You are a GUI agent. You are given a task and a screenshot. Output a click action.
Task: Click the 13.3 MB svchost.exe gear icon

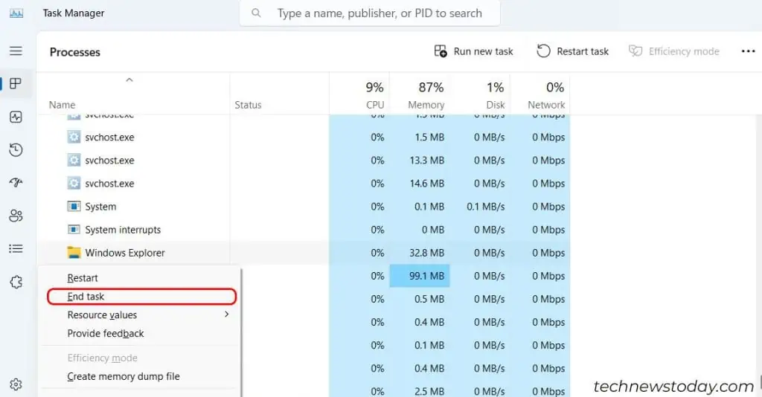74,160
